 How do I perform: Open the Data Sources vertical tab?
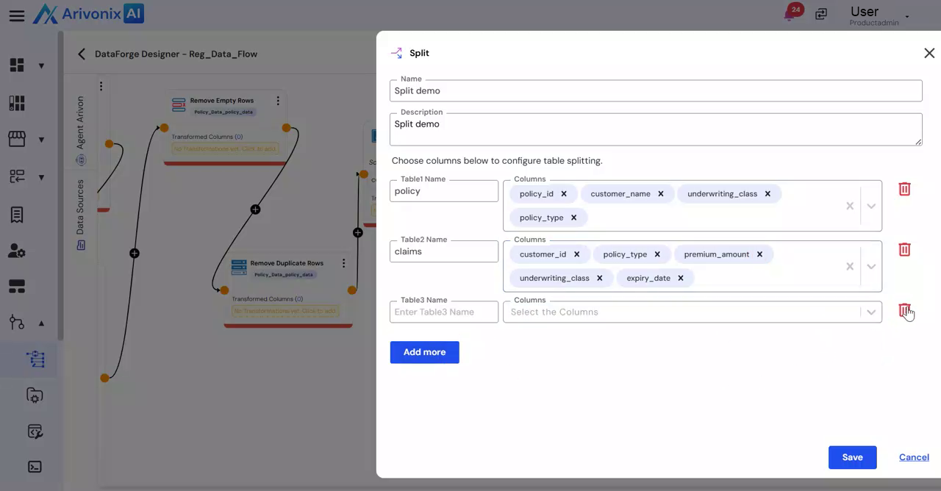[x=81, y=213]
